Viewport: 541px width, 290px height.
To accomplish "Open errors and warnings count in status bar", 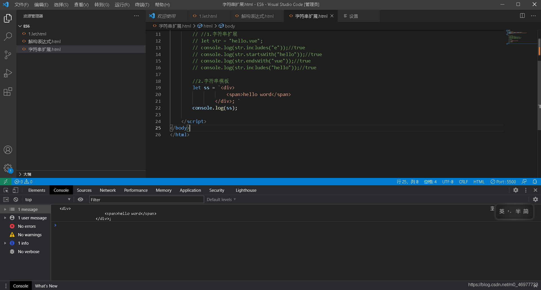I will (x=24, y=182).
